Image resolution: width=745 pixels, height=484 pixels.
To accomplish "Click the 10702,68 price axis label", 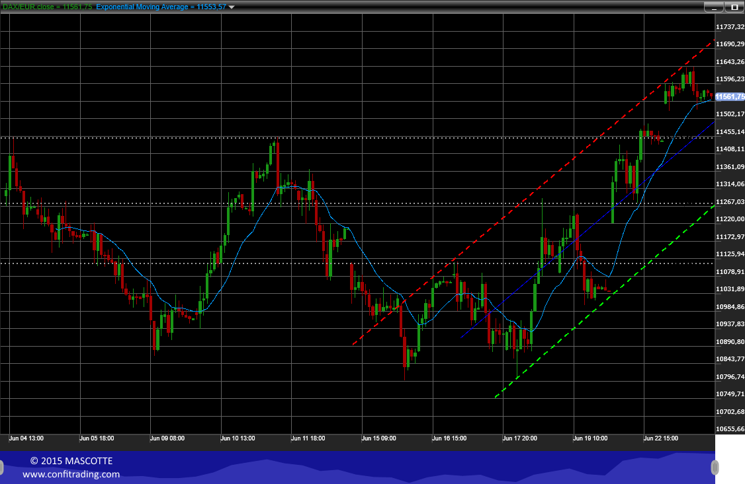I will coord(730,411).
